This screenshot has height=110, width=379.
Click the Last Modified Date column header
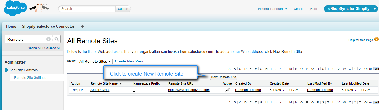(x=355, y=83)
